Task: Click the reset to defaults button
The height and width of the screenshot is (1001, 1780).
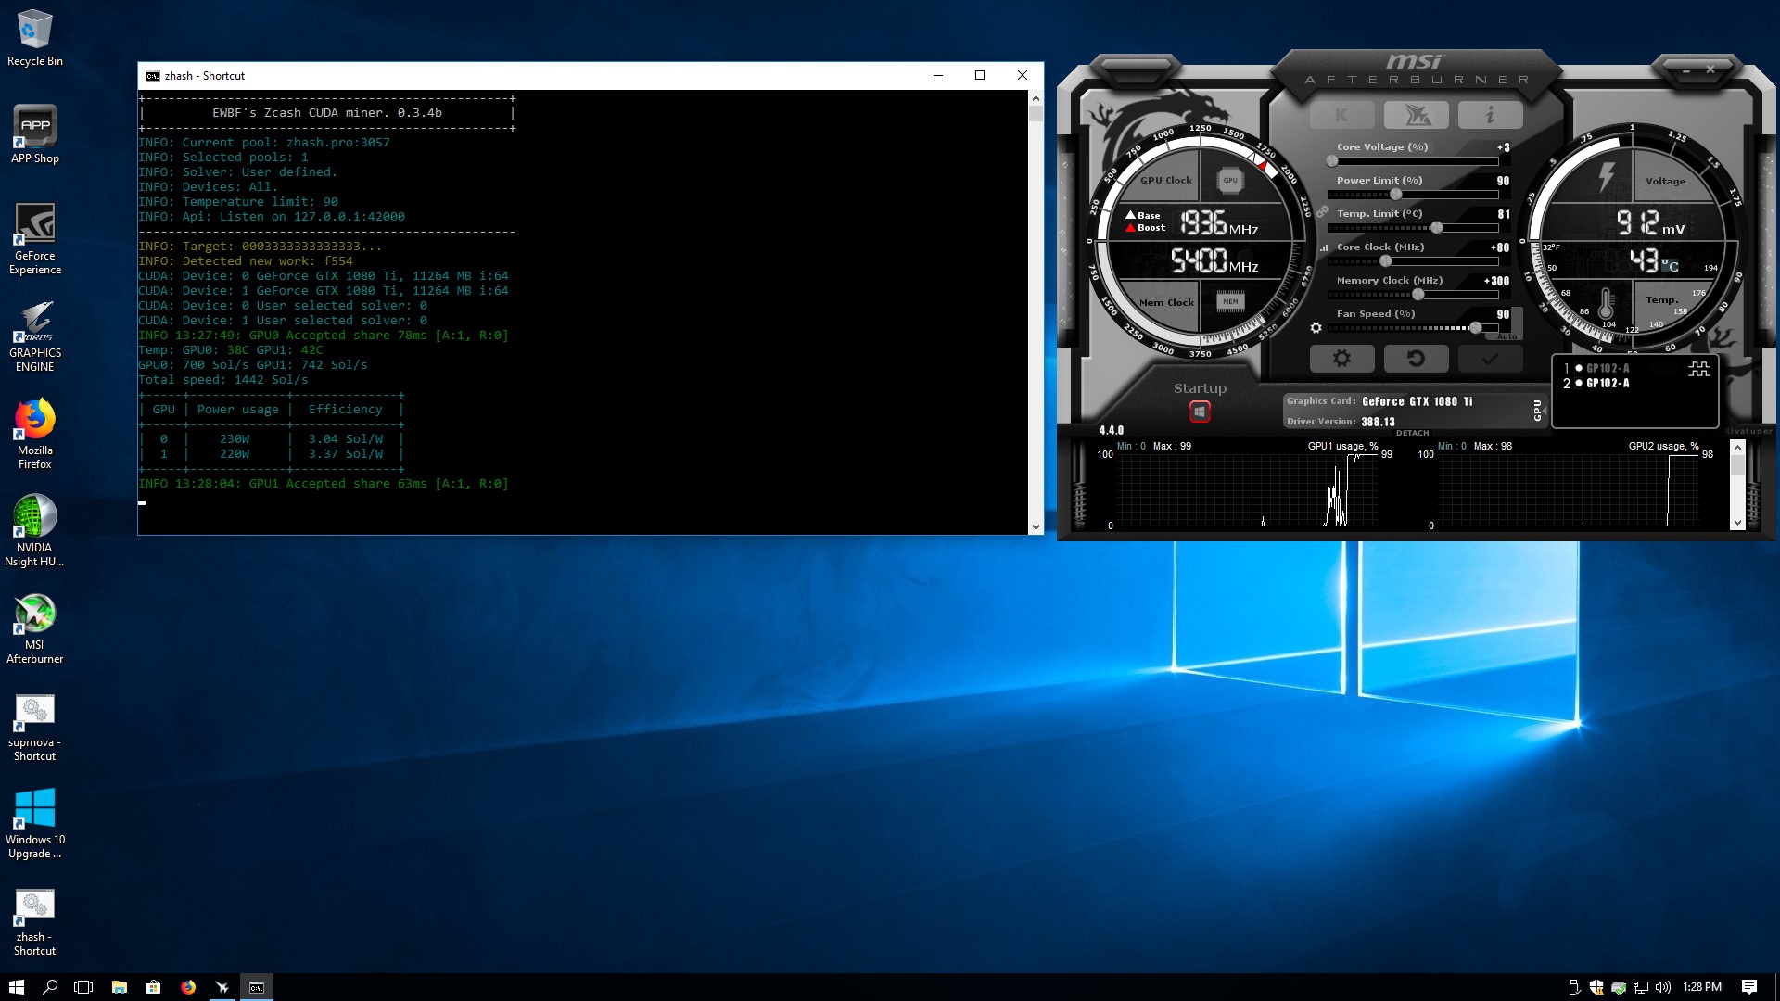Action: 1416,359
